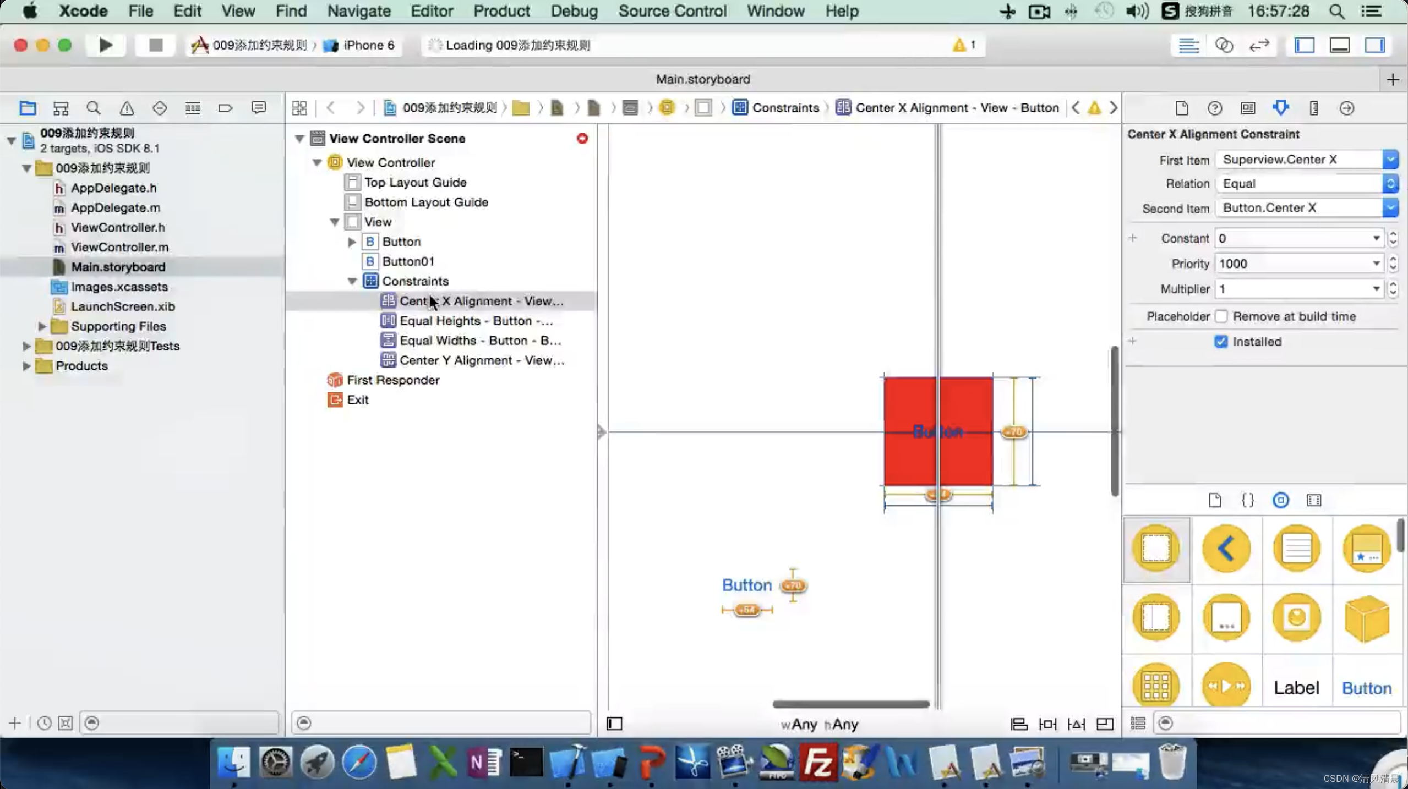This screenshot has width=1408, height=789.
Task: Click the canvas horizontal scrollbar
Action: tap(851, 704)
